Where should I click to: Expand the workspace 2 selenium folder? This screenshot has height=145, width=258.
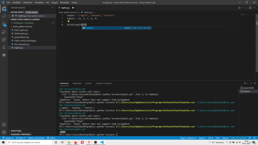[x=23, y=23]
